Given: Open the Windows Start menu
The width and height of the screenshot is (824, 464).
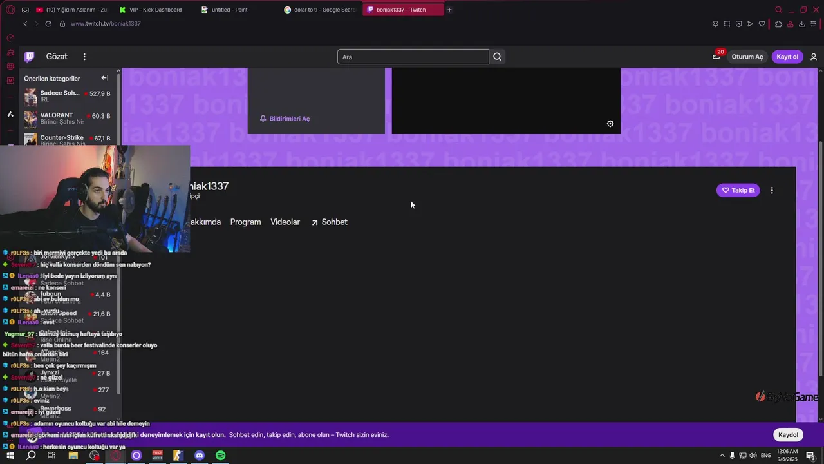Looking at the screenshot, I should (10, 456).
